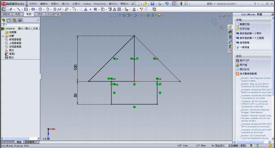Click the Zoom to Fit icon
The height and width of the screenshot is (148, 275).
pyautogui.click(x=110, y=16)
